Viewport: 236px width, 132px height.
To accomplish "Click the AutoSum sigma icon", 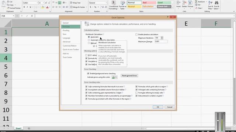I will coord(196,1).
